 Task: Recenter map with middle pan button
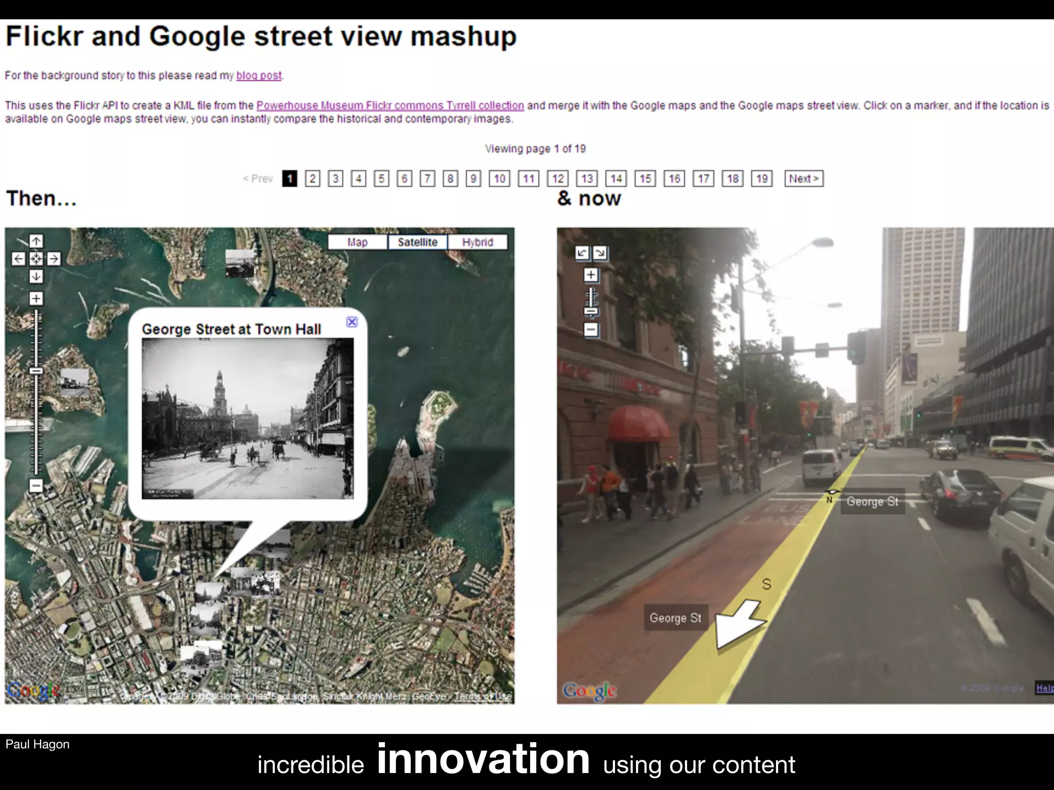(x=36, y=258)
